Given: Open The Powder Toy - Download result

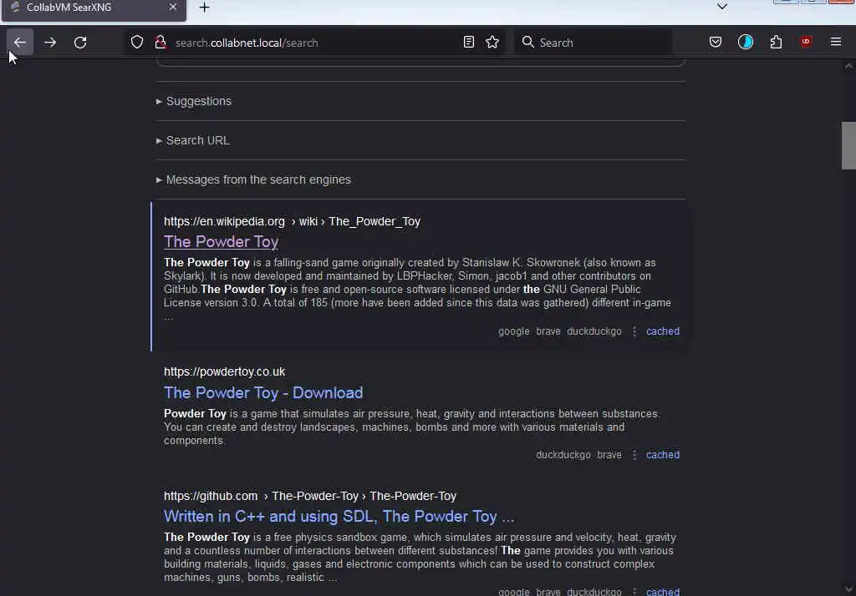Looking at the screenshot, I should 263,392.
